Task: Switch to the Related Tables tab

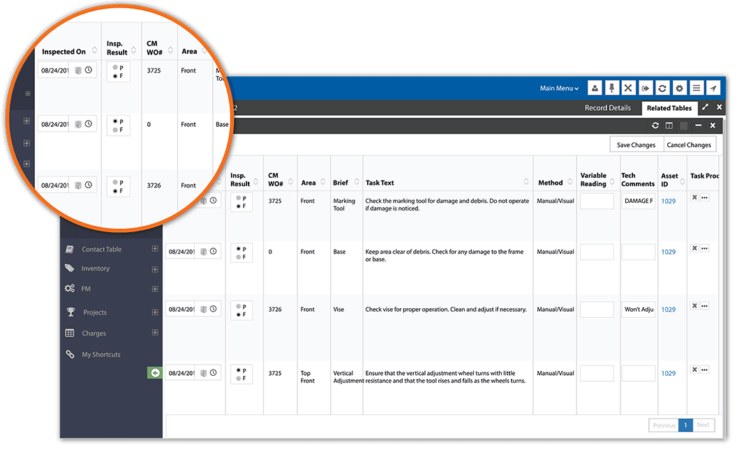Action: [x=669, y=108]
